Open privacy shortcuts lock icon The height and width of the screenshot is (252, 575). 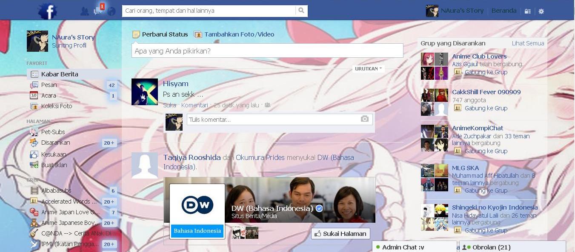[528, 11]
